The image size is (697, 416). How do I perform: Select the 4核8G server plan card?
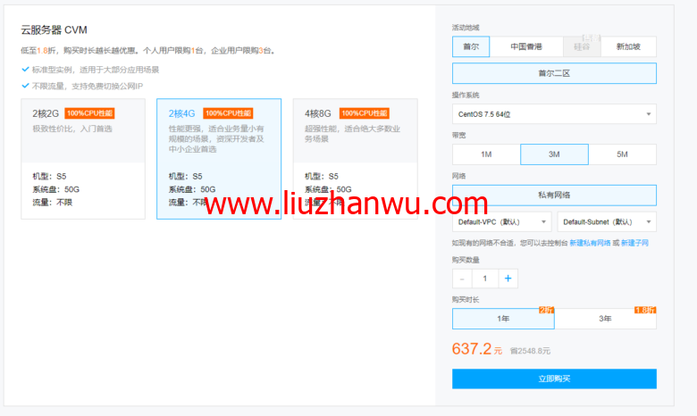(x=355, y=159)
